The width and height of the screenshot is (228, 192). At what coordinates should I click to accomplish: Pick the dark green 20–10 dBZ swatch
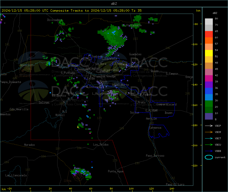click(x=209, y=110)
